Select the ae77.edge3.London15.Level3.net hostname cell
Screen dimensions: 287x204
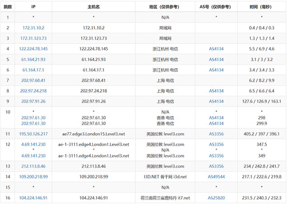pos(93,134)
